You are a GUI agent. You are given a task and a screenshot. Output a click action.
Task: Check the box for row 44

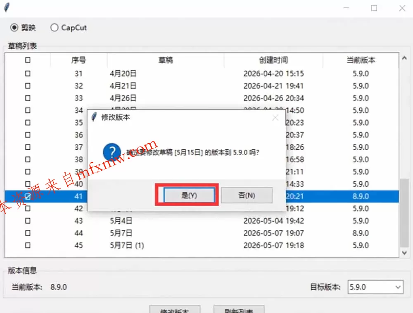(x=28, y=233)
